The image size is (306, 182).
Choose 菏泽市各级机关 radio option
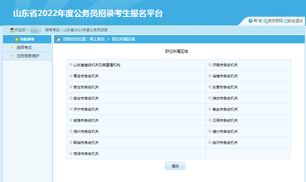point(71,153)
